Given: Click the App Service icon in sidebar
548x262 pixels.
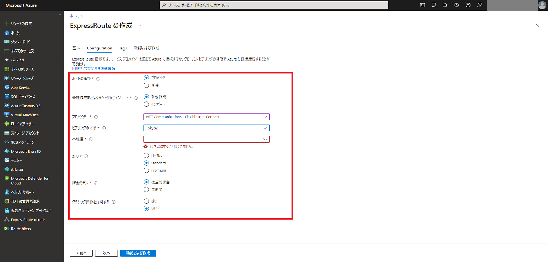Looking at the screenshot, I should tap(6, 88).
